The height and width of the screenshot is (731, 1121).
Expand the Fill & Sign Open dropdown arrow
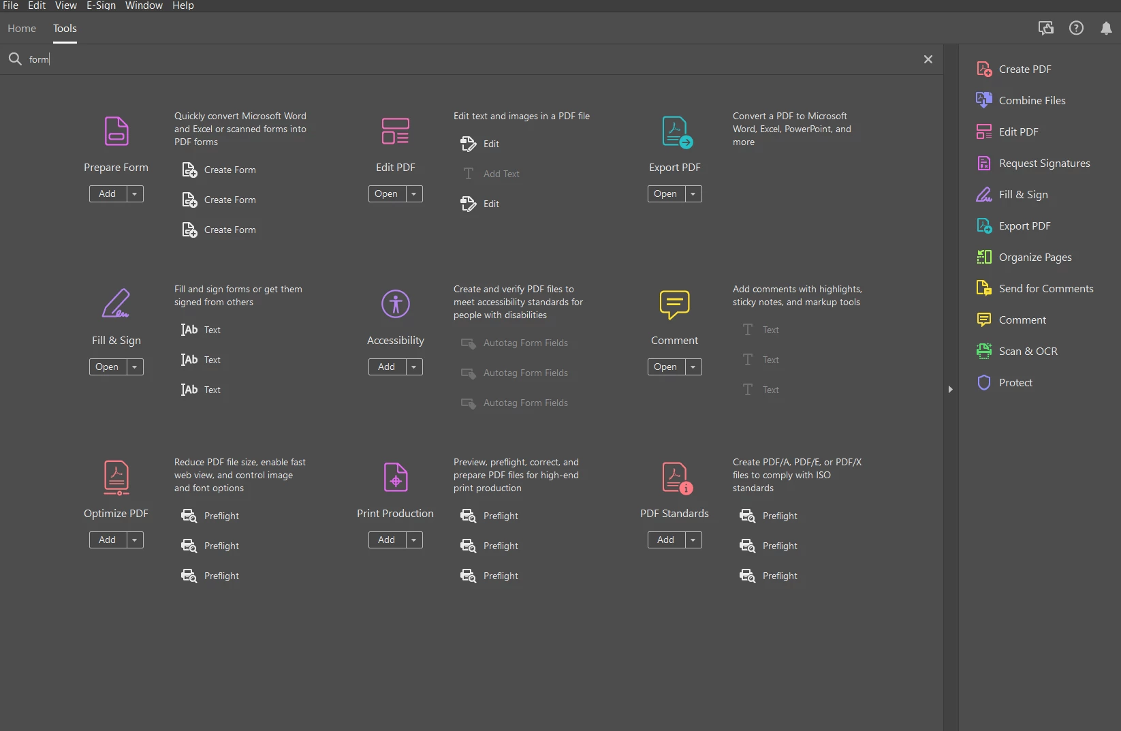coord(135,367)
